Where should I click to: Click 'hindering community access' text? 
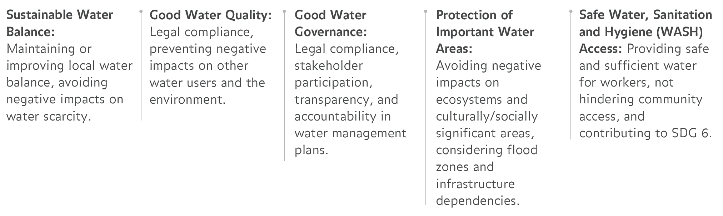(641, 108)
